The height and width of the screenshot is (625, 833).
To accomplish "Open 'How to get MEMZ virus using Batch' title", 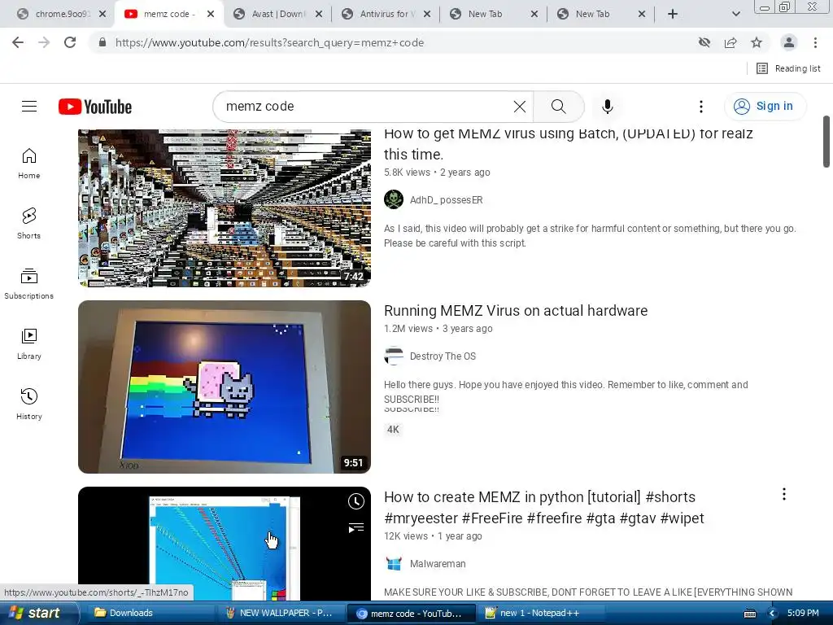I will point(569,143).
